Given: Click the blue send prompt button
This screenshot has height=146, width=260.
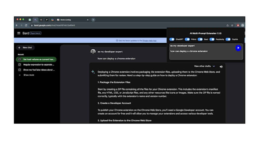Looking at the screenshot, I should click(x=238, y=48).
